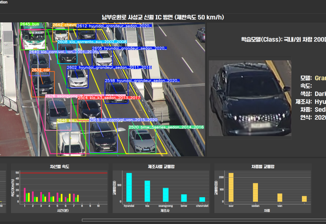Click the '모델:' field label
The width and height of the screenshot is (326, 224).
(306, 78)
